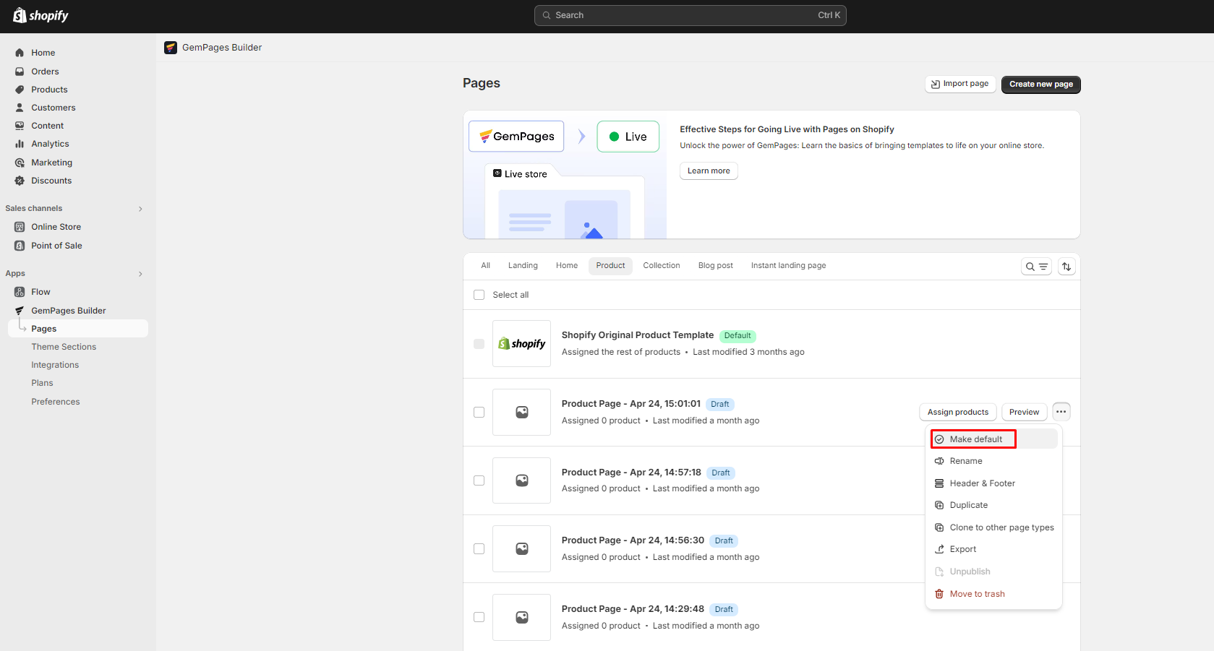The image size is (1214, 651).
Task: Toggle the Select all checkbox
Action: coord(479,294)
